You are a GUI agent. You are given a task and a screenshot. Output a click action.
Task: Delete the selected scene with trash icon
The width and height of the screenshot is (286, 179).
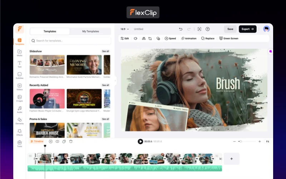pos(71,141)
